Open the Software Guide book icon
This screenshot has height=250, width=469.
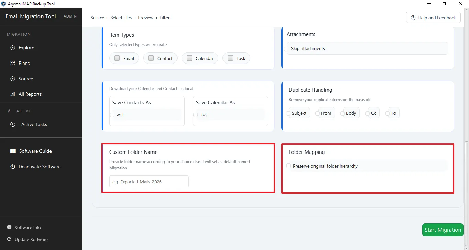point(13,151)
